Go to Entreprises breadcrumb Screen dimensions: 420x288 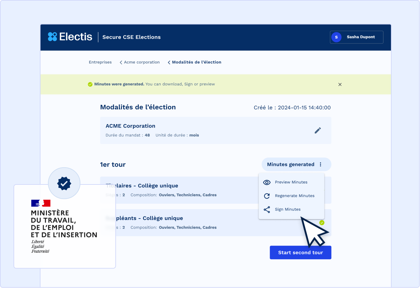[100, 62]
